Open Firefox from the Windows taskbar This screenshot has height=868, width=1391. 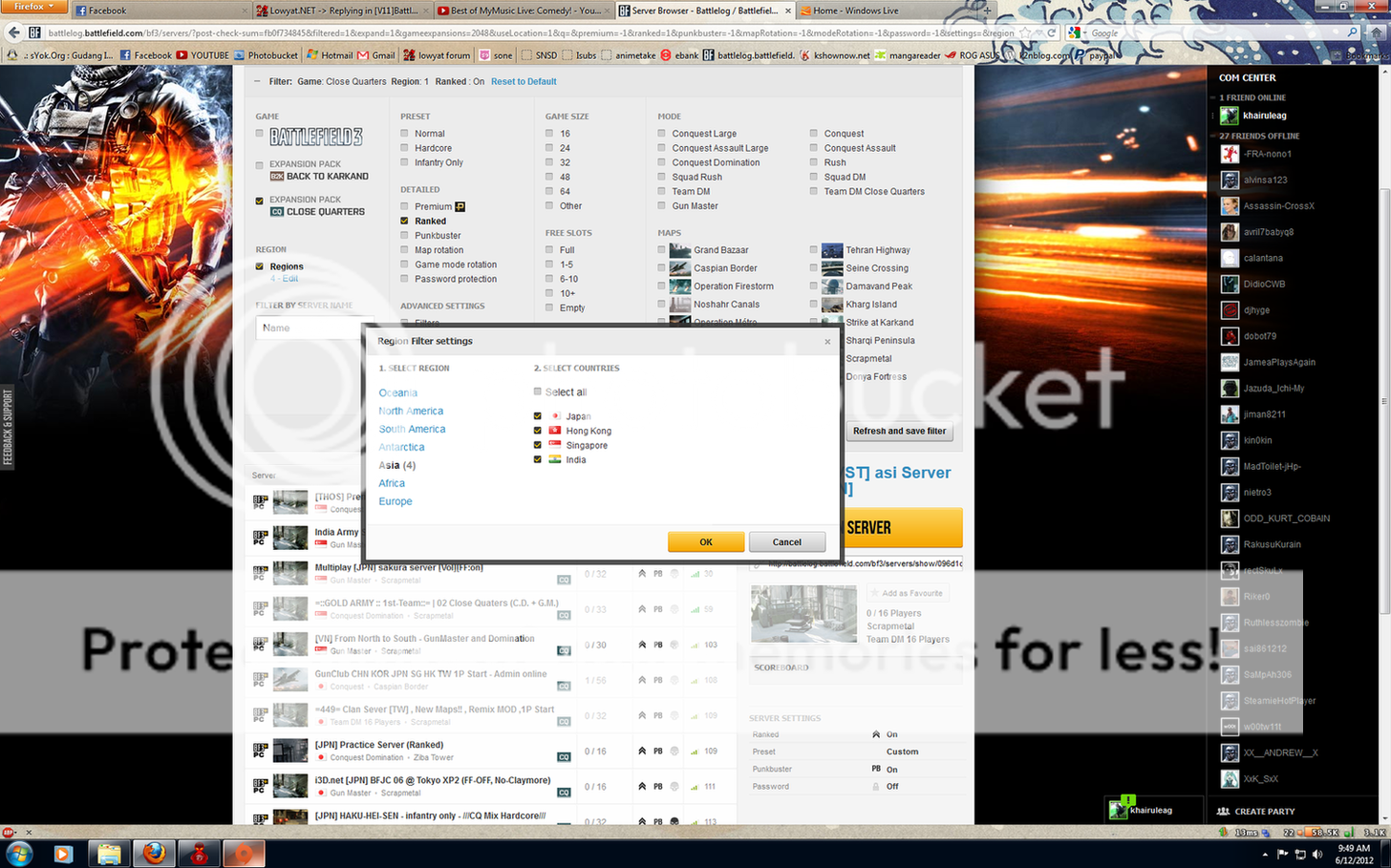pos(154,853)
